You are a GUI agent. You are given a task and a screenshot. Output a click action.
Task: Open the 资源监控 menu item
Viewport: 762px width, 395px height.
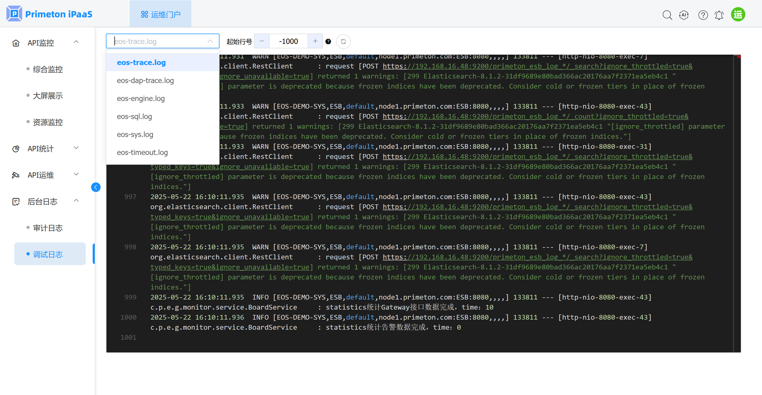(x=48, y=122)
